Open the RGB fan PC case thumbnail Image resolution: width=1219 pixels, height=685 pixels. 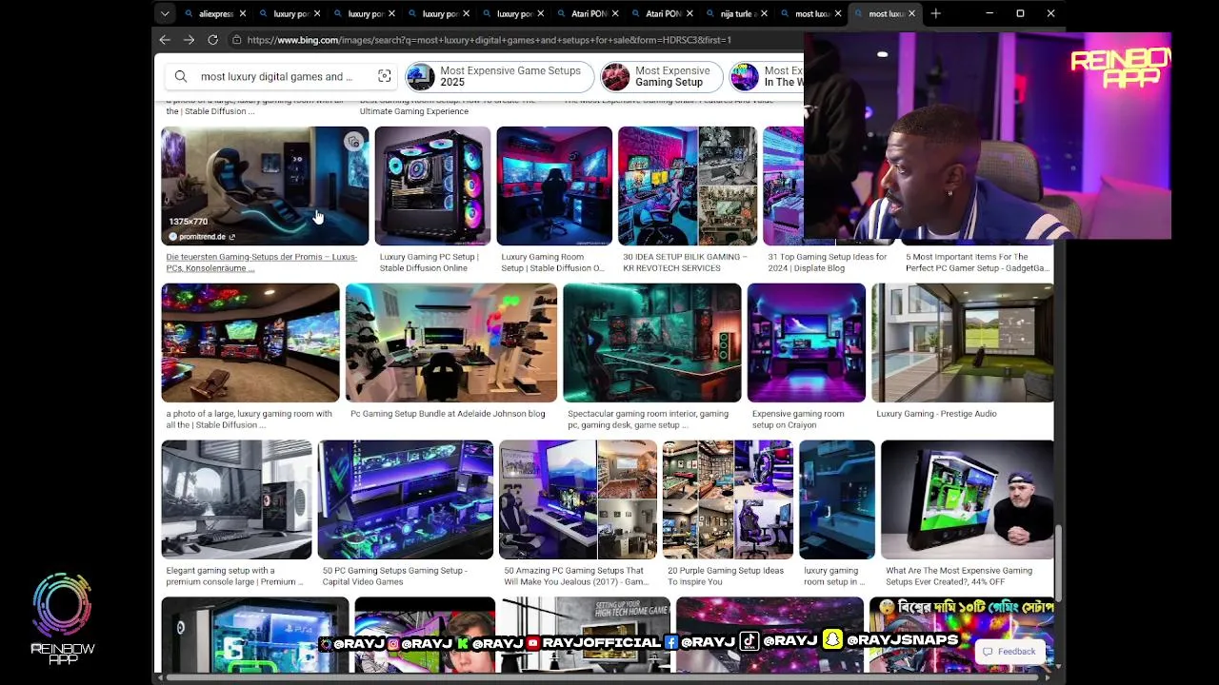(x=432, y=186)
